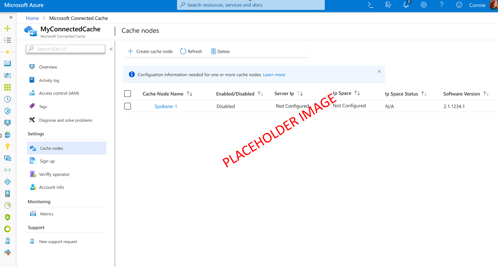Click the Home breadcrumb link
The width and height of the screenshot is (498, 267).
pyautogui.click(x=32, y=18)
